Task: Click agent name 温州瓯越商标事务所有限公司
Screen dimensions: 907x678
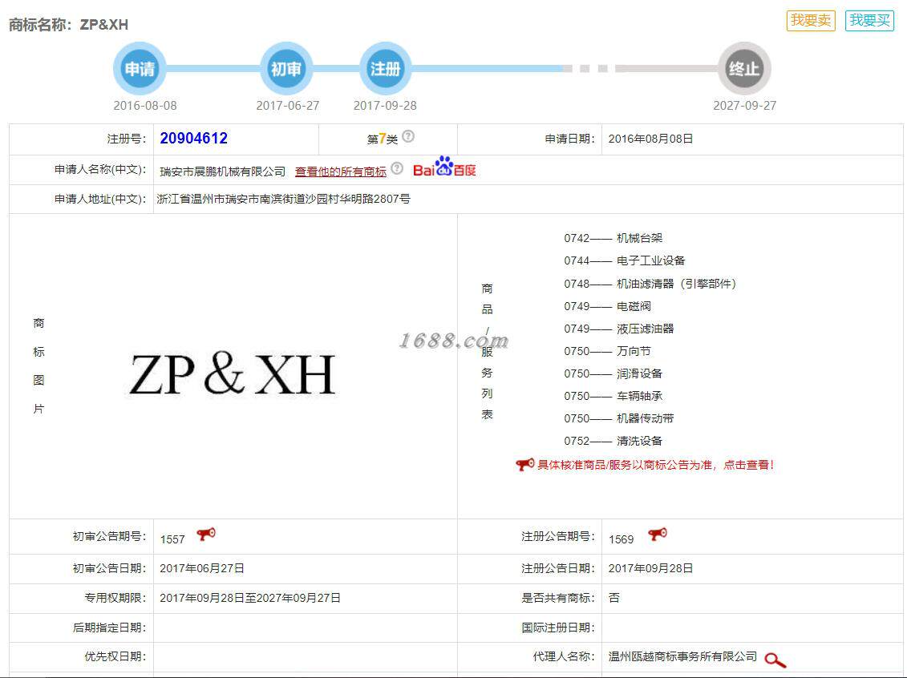Action: pos(682,656)
